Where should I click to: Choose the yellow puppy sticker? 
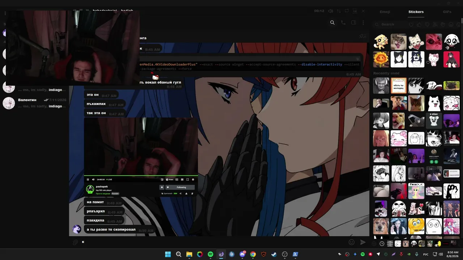381,42
